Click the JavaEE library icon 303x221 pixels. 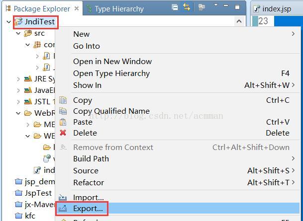28,90
